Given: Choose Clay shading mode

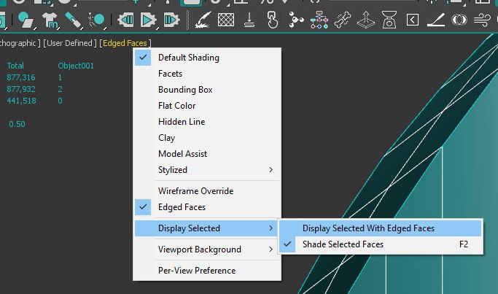Looking at the screenshot, I should pos(207,138).
